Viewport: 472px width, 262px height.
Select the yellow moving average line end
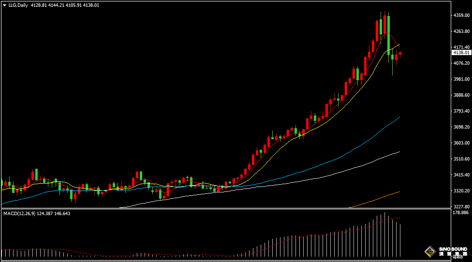pos(399,44)
